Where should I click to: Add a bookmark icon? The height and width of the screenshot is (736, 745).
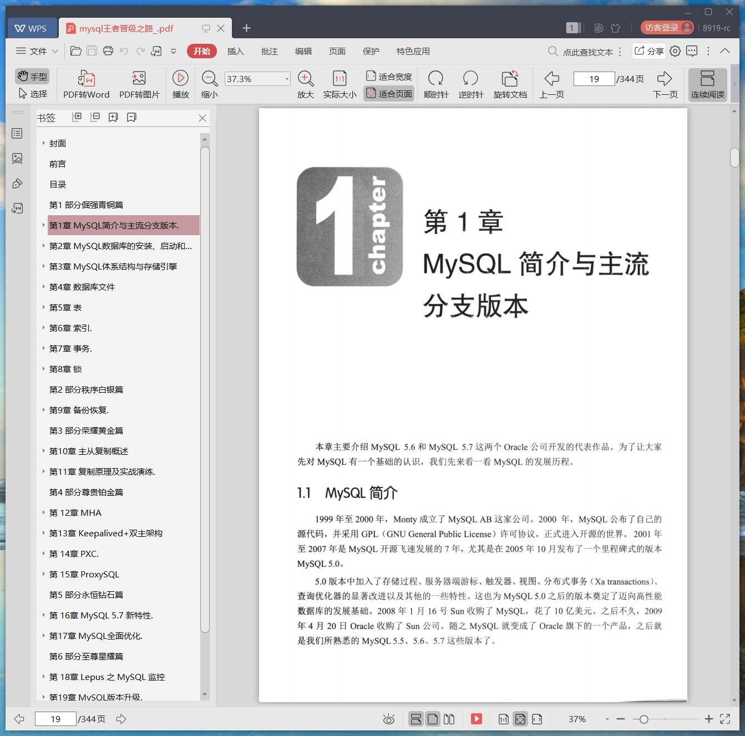click(113, 117)
